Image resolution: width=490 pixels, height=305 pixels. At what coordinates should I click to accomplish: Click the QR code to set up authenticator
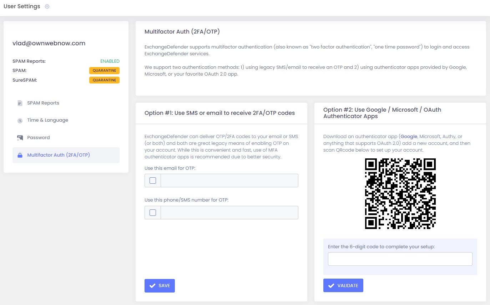coord(400,194)
